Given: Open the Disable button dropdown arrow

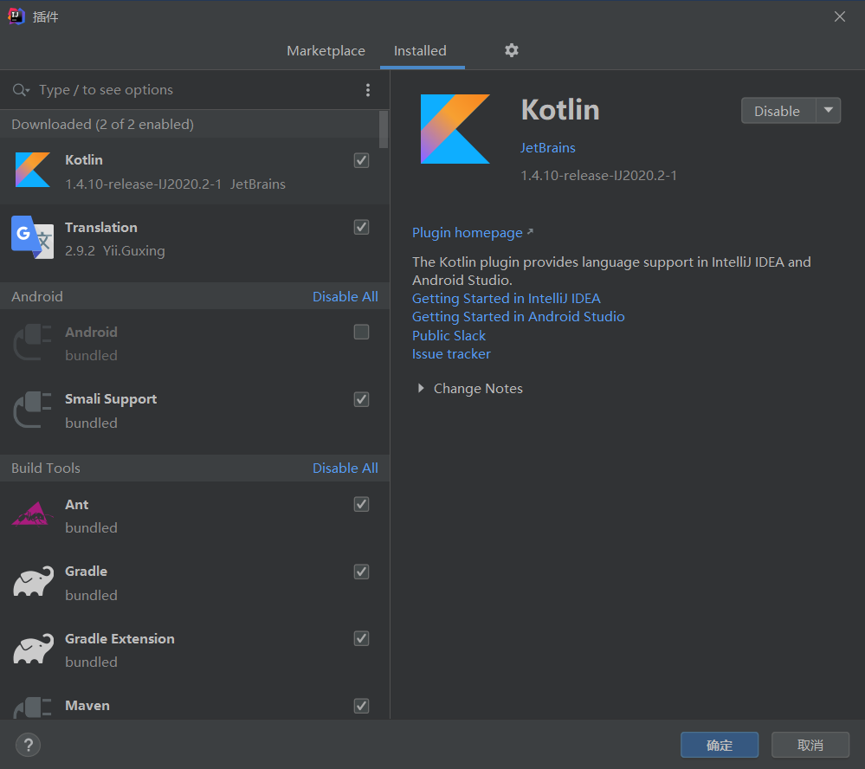Looking at the screenshot, I should [x=828, y=110].
